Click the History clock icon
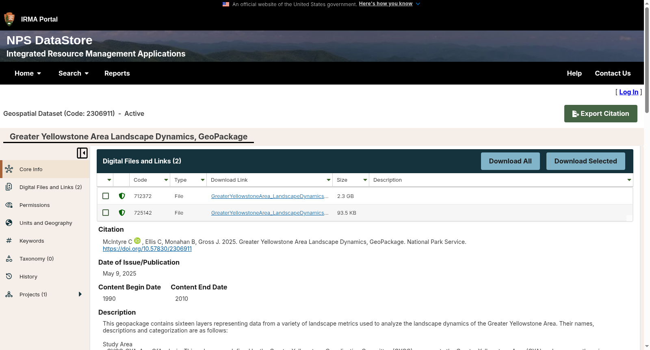The image size is (650, 350). click(9, 276)
